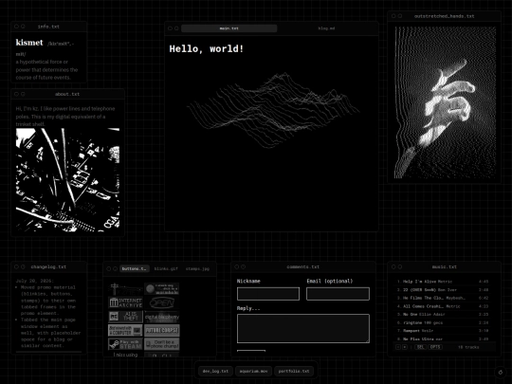512x384 pixels.
Task: Select track 3 by Maybesh…
Action: click(443, 298)
